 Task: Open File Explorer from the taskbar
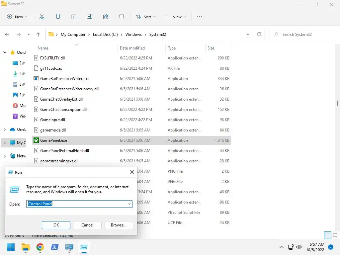pyautogui.click(x=25, y=247)
